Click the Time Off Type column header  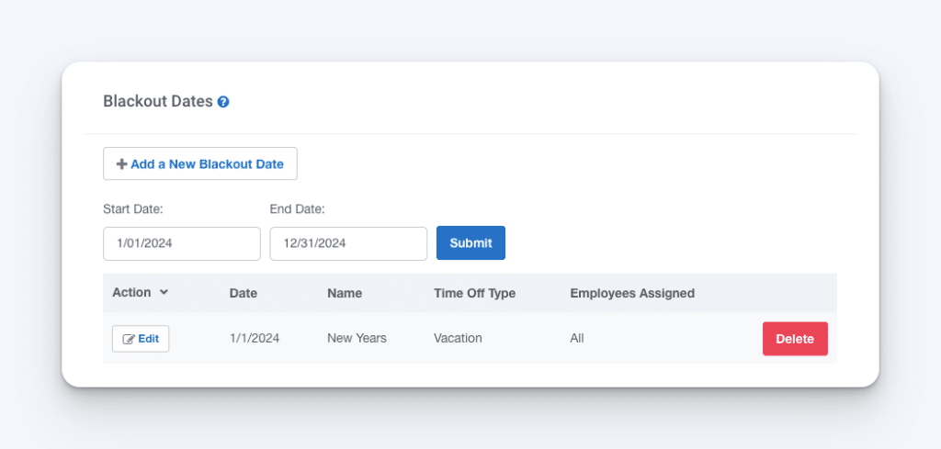click(x=474, y=294)
